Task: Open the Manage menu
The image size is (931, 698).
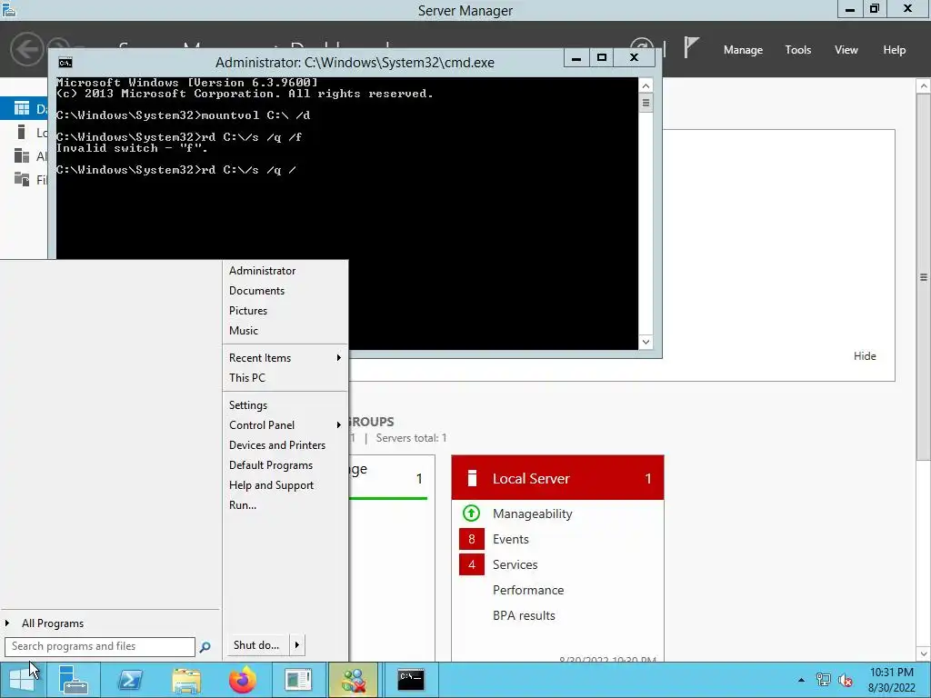Action: 743,50
